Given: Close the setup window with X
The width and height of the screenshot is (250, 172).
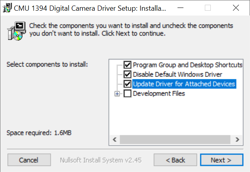Looking at the screenshot, I should pos(236,8).
